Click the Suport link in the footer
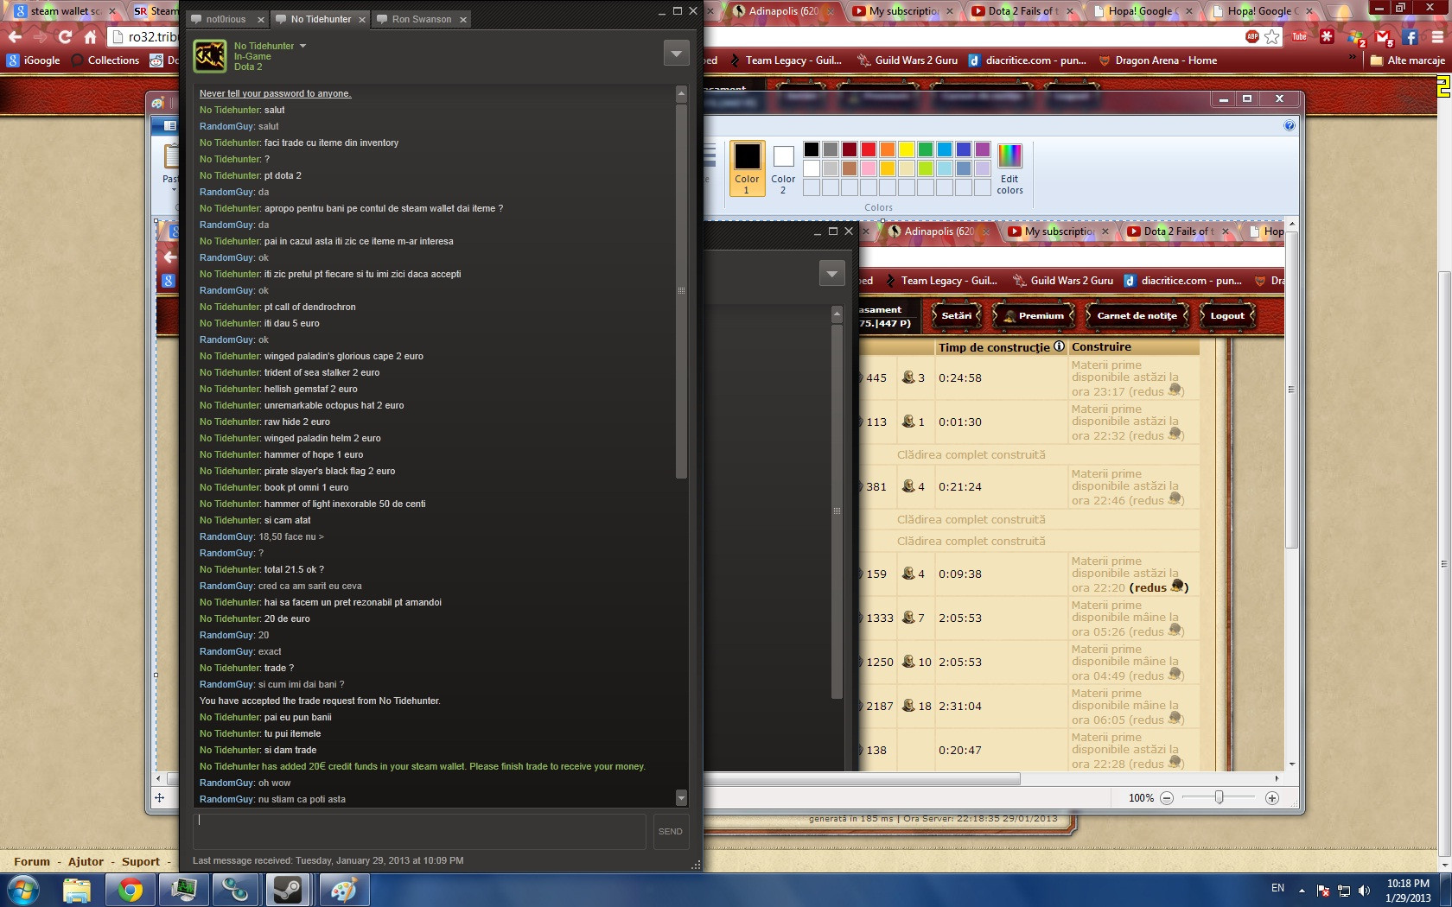The height and width of the screenshot is (907, 1452). pyautogui.click(x=141, y=861)
